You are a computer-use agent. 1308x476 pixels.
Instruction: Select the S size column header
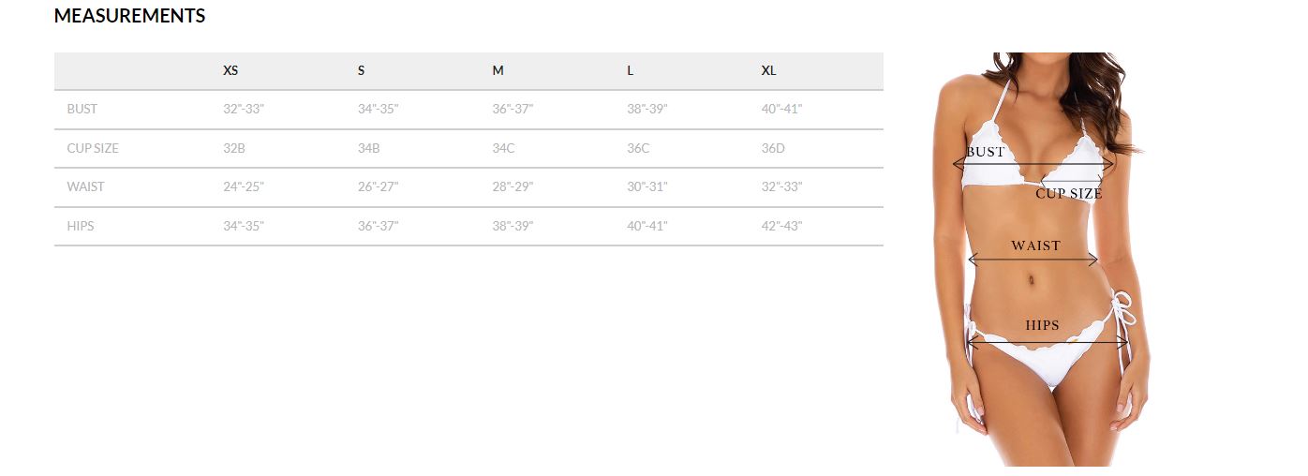click(x=362, y=71)
